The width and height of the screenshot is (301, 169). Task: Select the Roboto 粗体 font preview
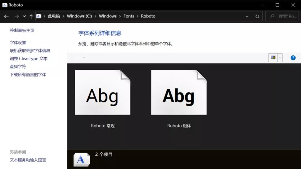(x=179, y=92)
